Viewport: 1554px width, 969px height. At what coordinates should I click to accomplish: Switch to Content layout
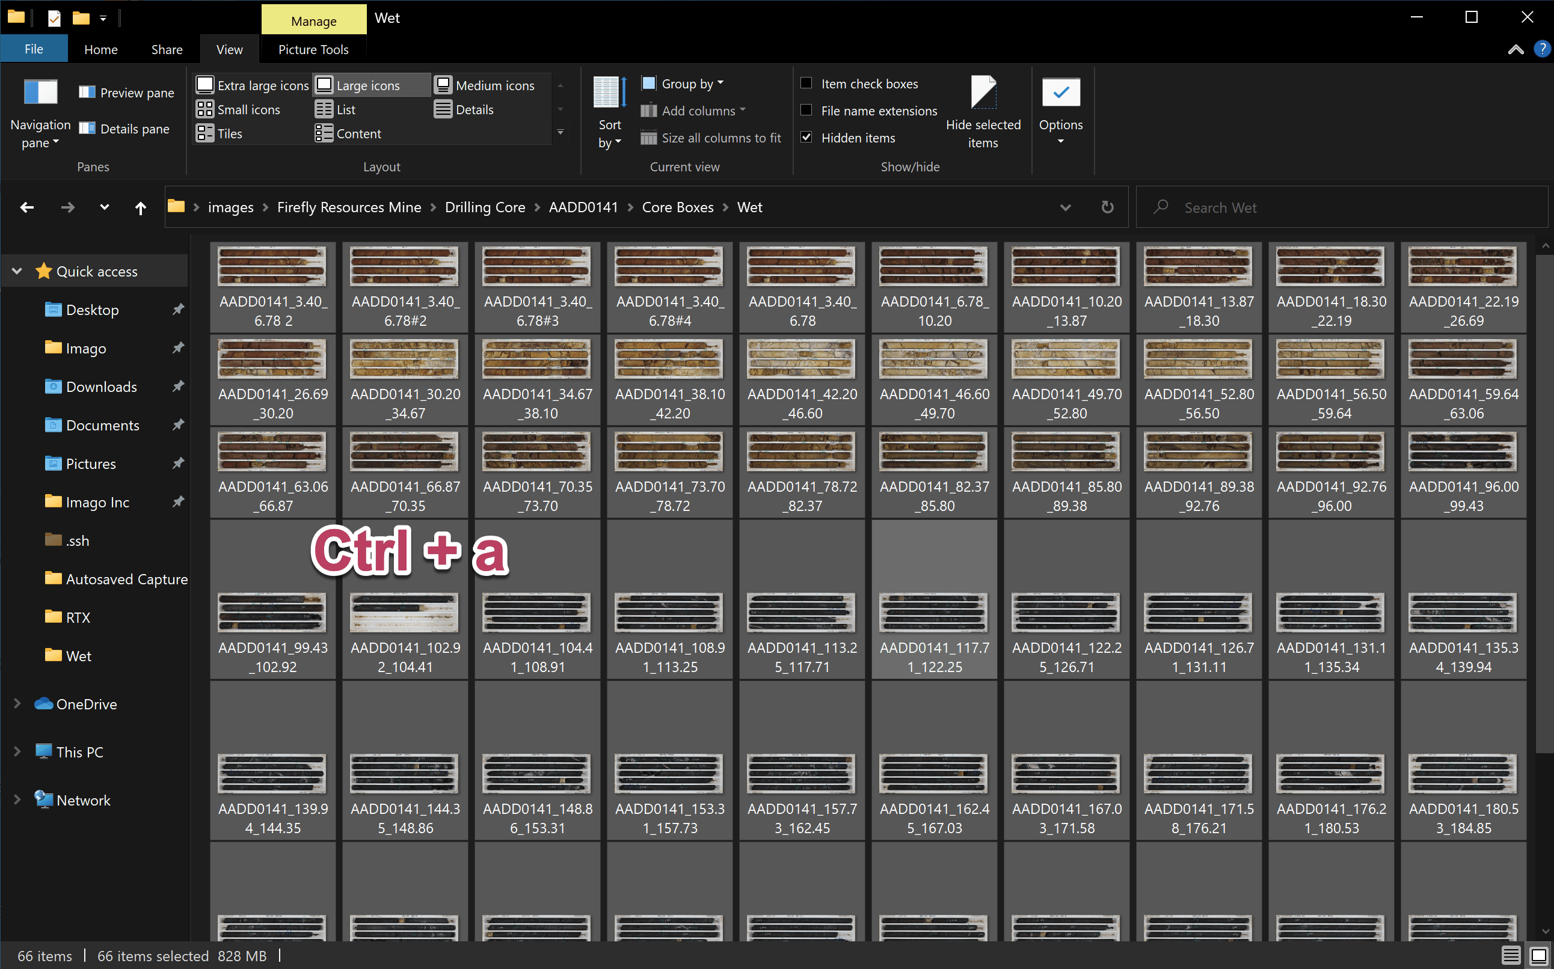(348, 133)
